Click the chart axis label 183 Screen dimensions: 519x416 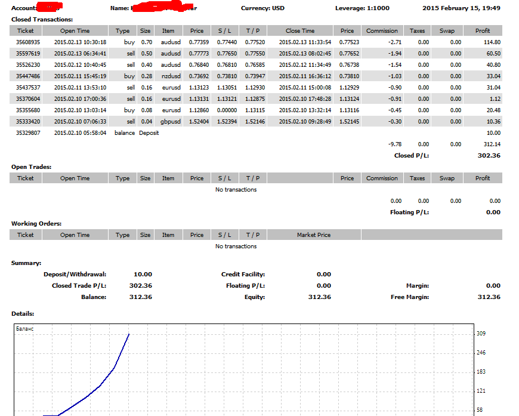pos(481,372)
